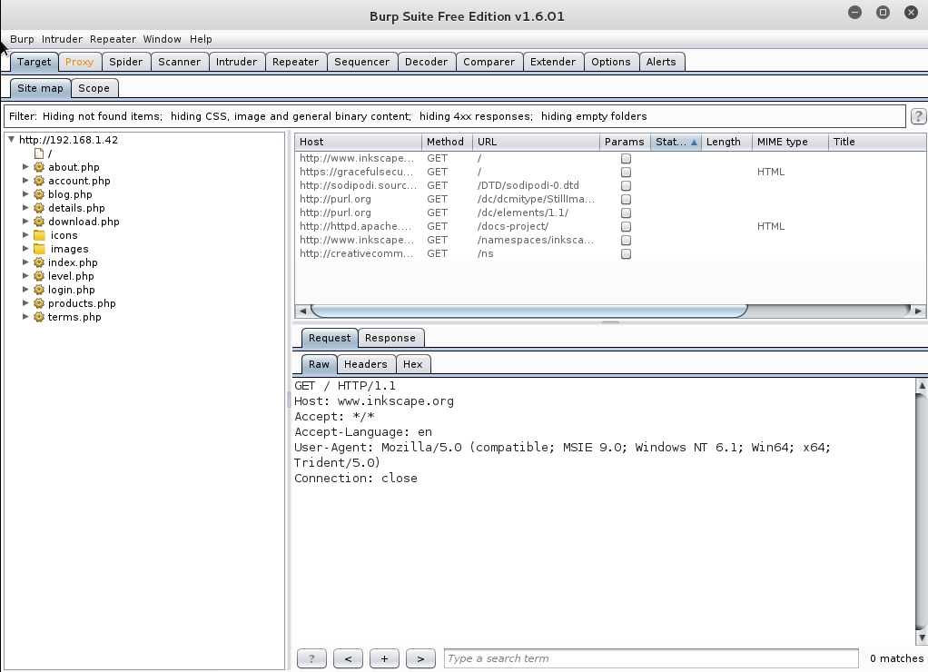The image size is (928, 672).
Task: Switch to the Response tab
Action: coord(390,338)
